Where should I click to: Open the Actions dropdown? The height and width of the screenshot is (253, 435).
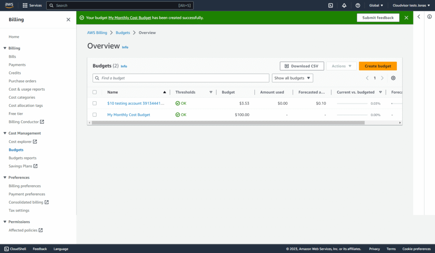pos(342,66)
